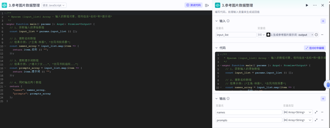Screen dimensions: 330x128
Task: Click the "prompts": prompts_array line in IDE
Action: click(31, 94)
